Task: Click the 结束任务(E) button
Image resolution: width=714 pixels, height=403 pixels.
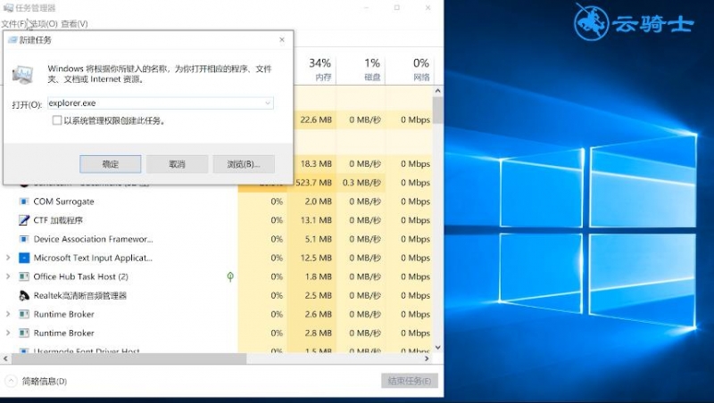Action: pos(410,381)
